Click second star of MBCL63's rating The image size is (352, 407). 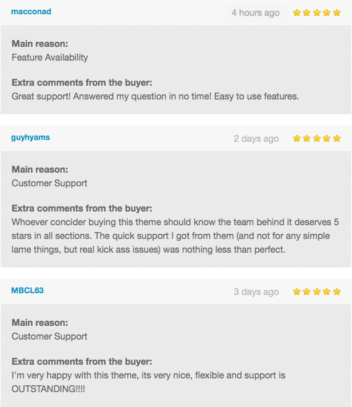pos(307,292)
